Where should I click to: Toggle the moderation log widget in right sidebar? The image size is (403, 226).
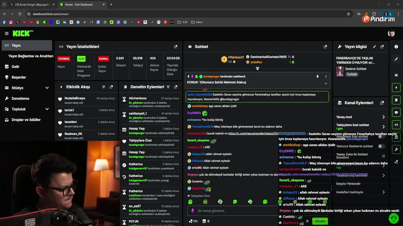coord(396,100)
